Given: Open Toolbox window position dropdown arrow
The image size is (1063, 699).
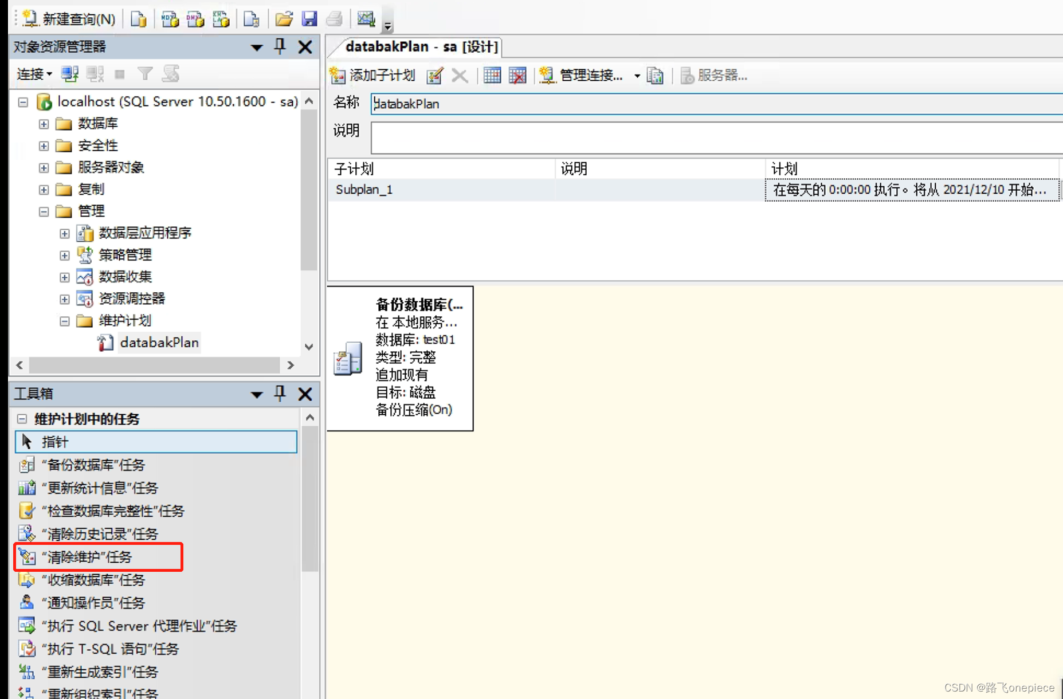Looking at the screenshot, I should (257, 395).
